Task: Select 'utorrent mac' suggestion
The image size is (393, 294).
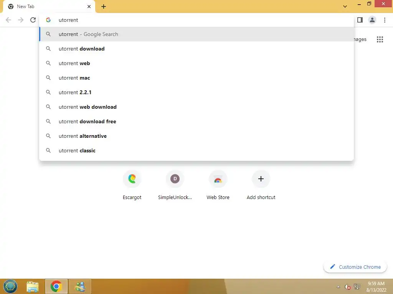Action: (x=196, y=78)
